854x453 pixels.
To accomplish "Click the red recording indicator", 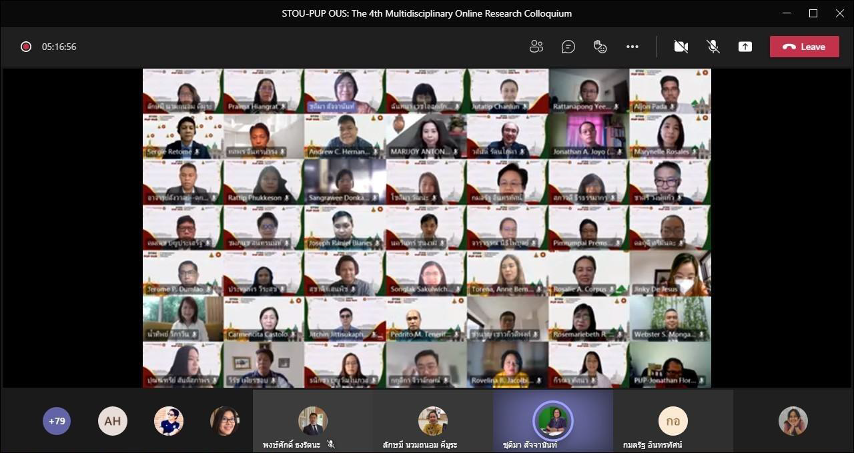I will (26, 47).
